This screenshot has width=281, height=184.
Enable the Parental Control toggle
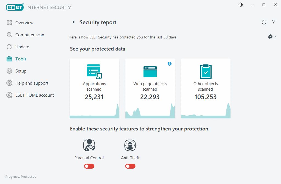tap(89, 166)
